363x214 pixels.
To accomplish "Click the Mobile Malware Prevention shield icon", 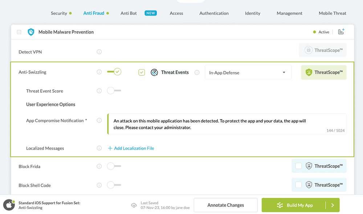I will pyautogui.click(x=31, y=32).
